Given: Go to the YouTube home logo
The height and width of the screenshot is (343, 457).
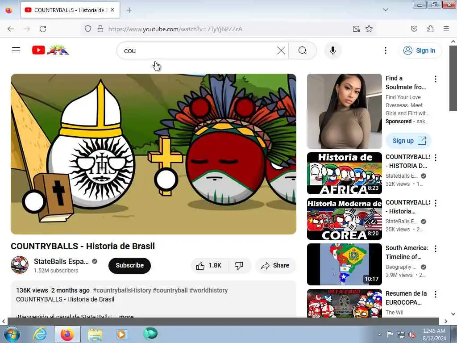Looking at the screenshot, I should pos(50,50).
